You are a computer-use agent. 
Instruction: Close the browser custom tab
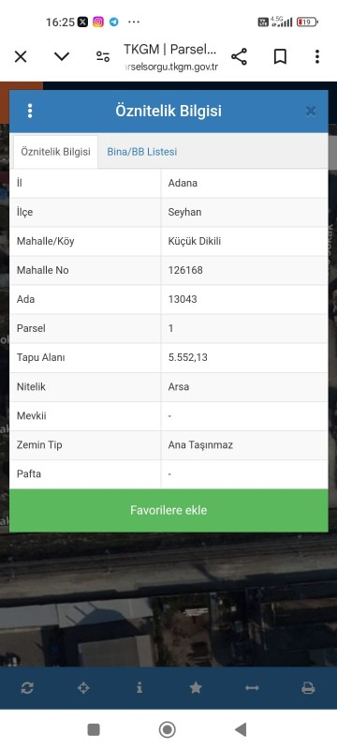pyautogui.click(x=21, y=57)
